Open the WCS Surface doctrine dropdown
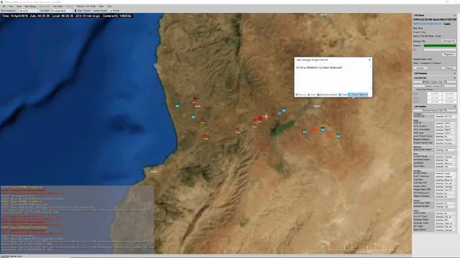 coord(445,127)
